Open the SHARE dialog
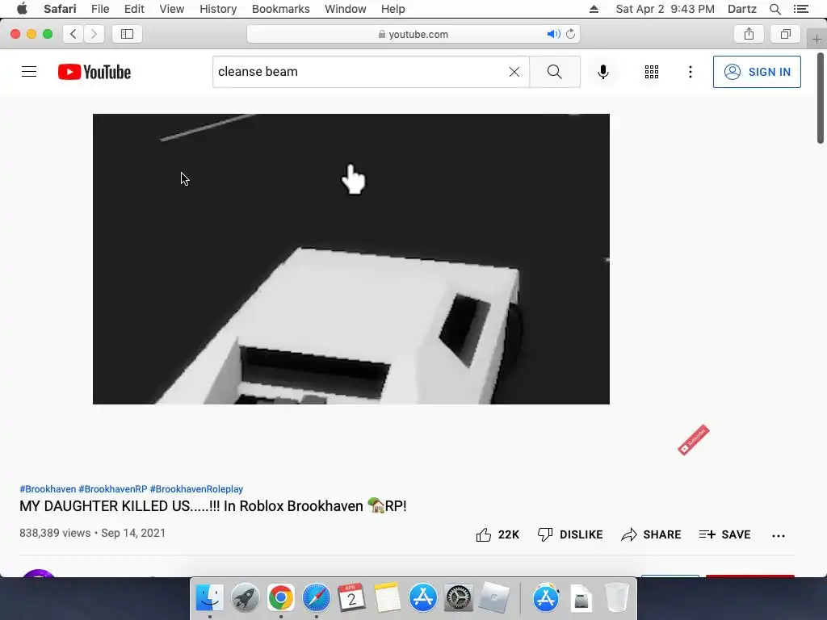 [x=651, y=534]
